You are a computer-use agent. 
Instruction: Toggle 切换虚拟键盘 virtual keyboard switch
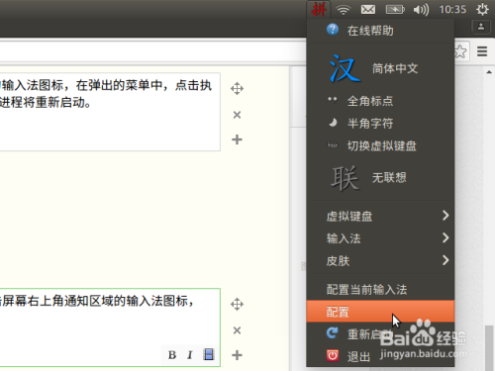click(x=380, y=145)
